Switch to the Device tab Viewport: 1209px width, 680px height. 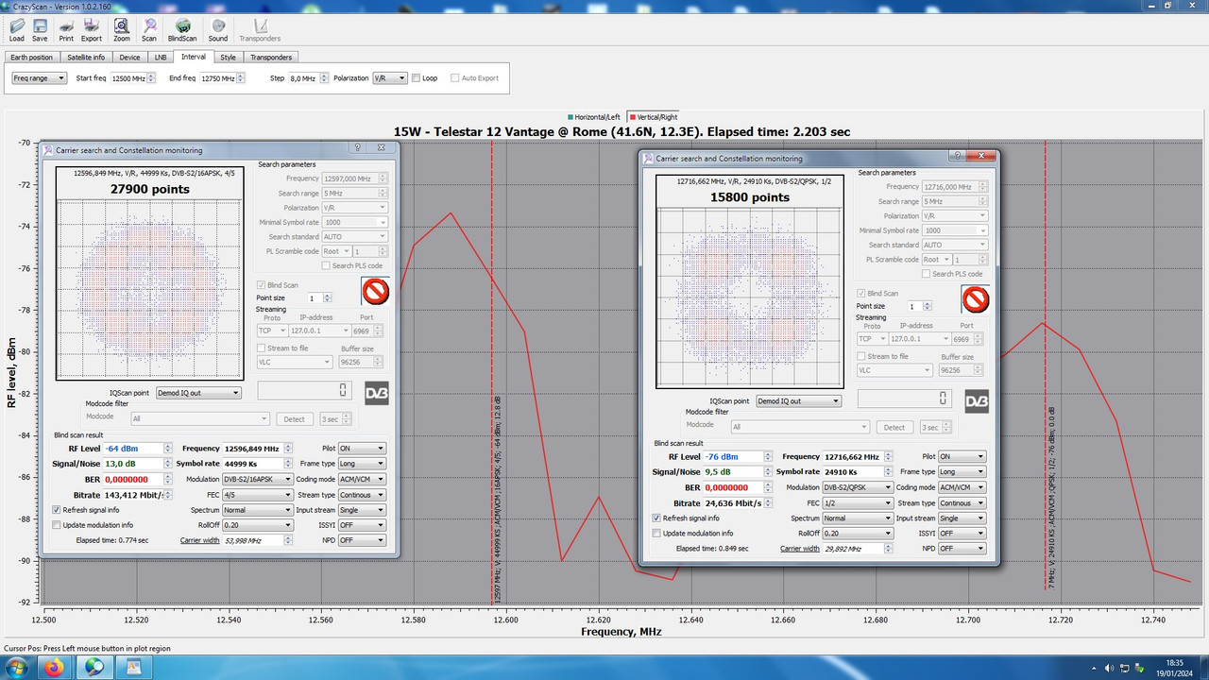129,57
